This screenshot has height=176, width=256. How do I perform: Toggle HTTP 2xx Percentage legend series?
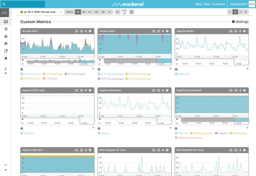click(110, 74)
